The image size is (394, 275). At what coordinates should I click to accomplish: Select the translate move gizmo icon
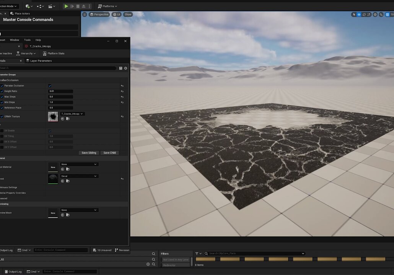pyautogui.click(x=359, y=15)
